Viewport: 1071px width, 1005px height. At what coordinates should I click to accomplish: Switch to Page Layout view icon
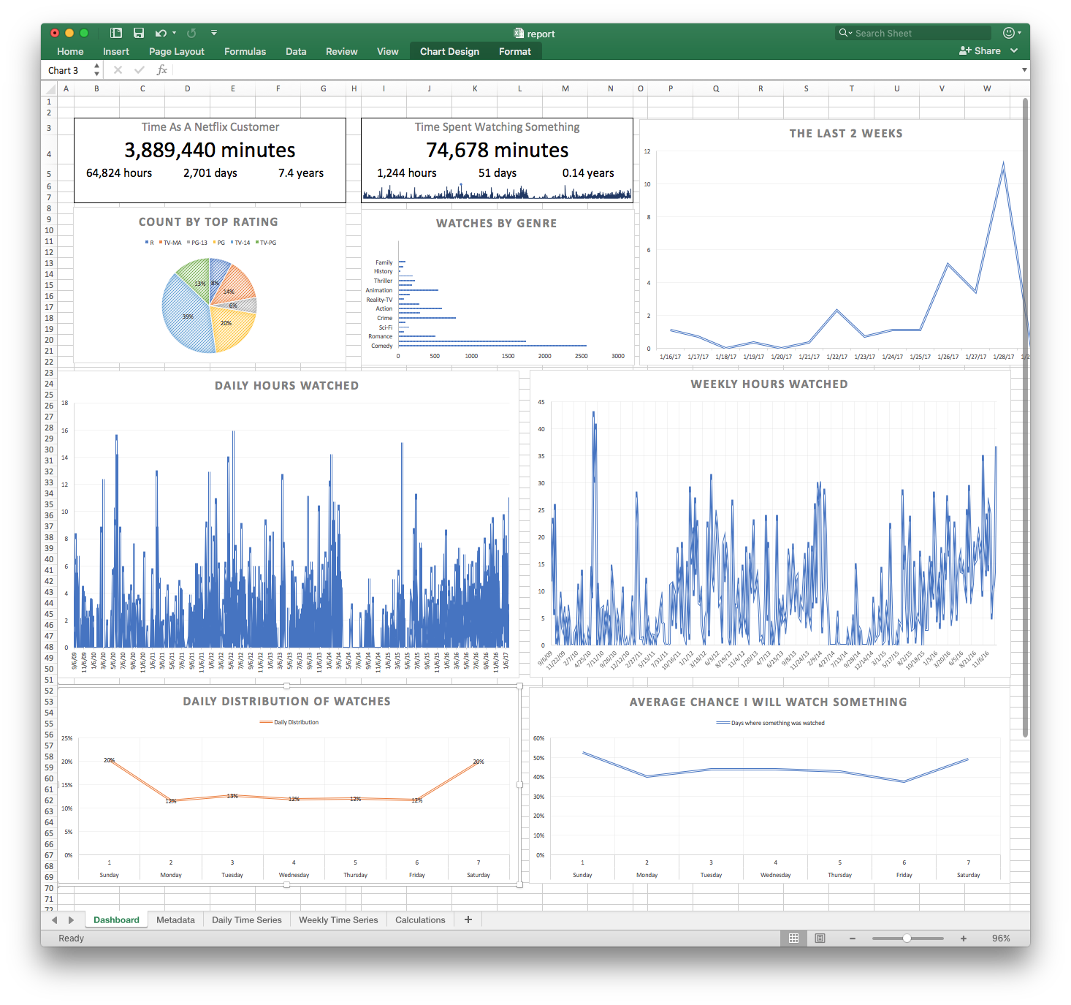pyautogui.click(x=820, y=938)
